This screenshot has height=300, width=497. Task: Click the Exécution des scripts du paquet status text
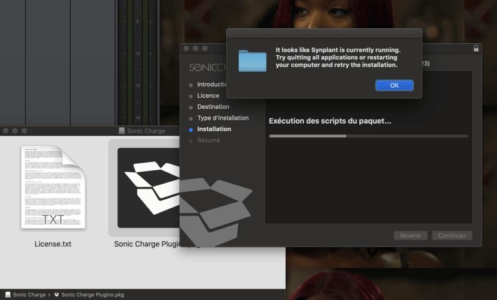(330, 121)
